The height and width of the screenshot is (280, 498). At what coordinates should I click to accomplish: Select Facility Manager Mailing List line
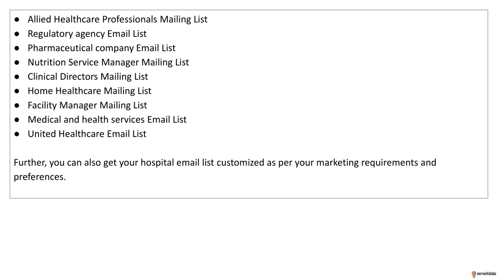pyautogui.click(x=88, y=105)
